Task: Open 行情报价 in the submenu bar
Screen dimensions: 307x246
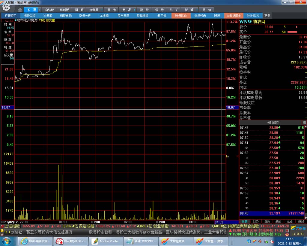Action: click(x=11, y=16)
